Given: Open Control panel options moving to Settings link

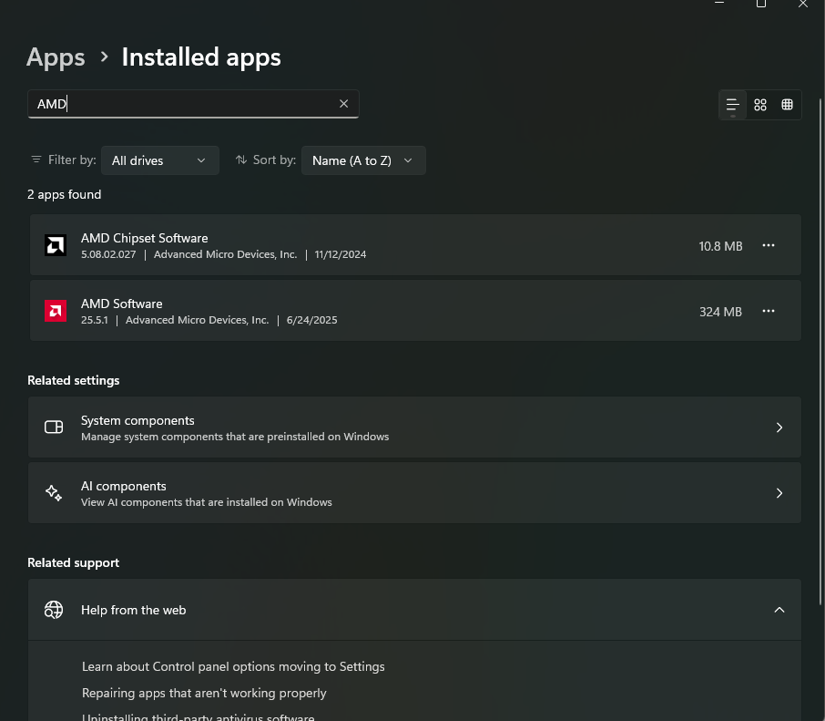Looking at the screenshot, I should pyautogui.click(x=233, y=666).
